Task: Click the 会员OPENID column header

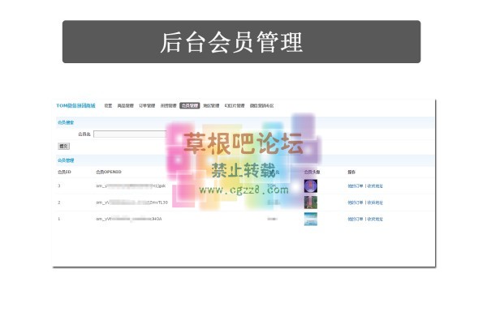Action: [109, 172]
